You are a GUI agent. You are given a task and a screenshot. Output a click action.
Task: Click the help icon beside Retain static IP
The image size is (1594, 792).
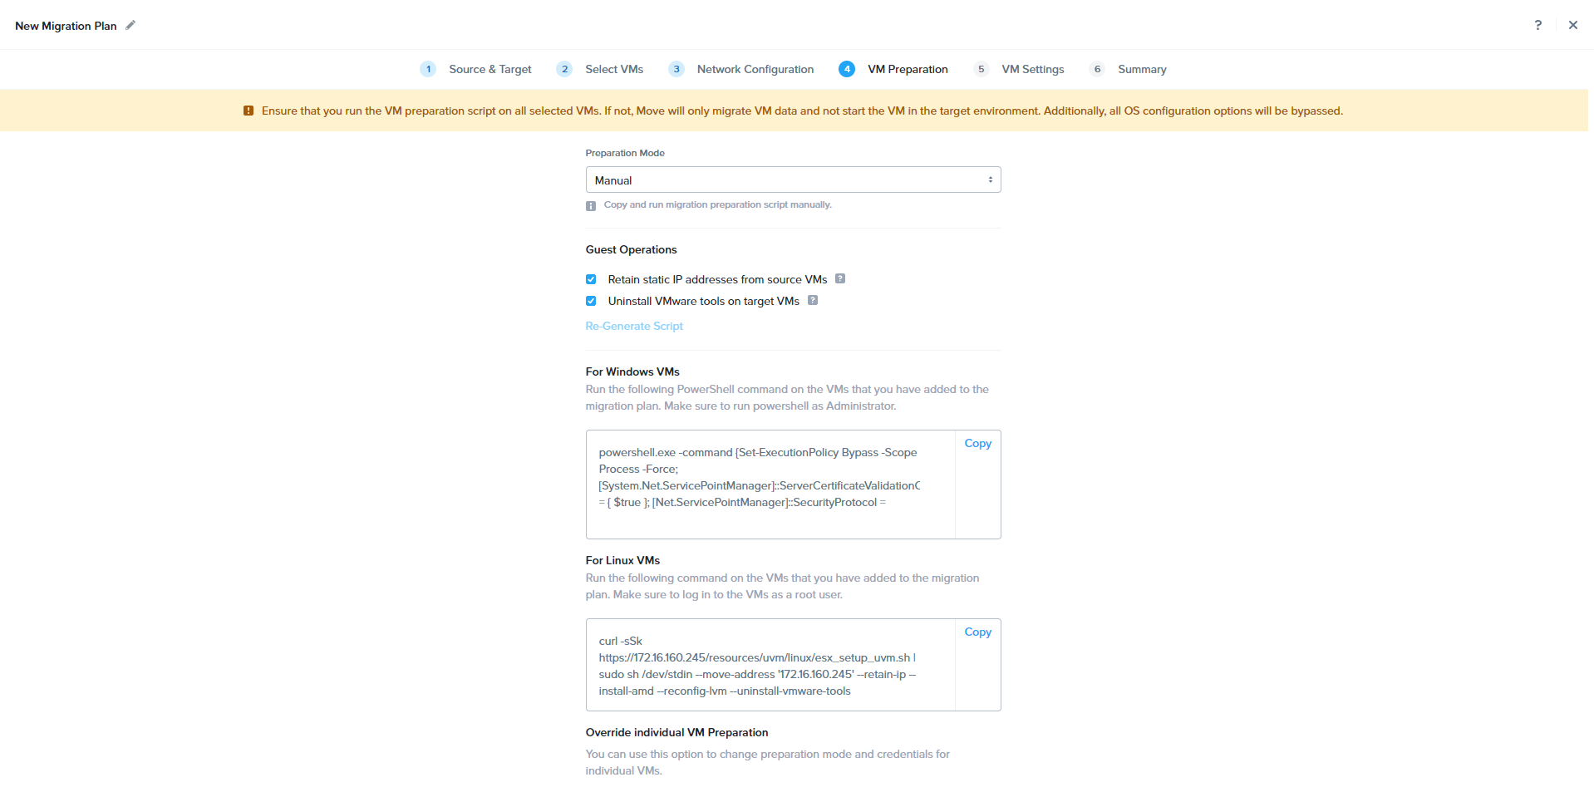(x=840, y=279)
